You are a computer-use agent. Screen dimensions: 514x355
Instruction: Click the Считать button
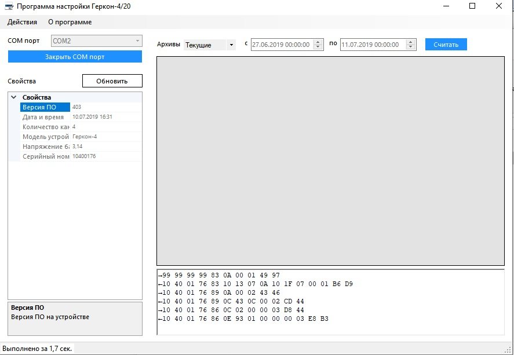click(x=446, y=45)
